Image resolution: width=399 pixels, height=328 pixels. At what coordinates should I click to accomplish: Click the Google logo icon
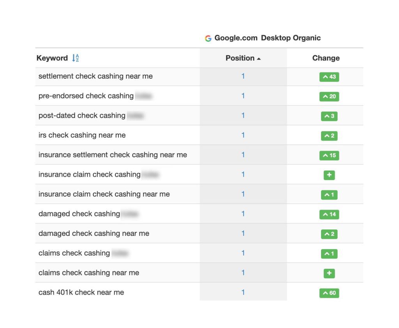(208, 38)
